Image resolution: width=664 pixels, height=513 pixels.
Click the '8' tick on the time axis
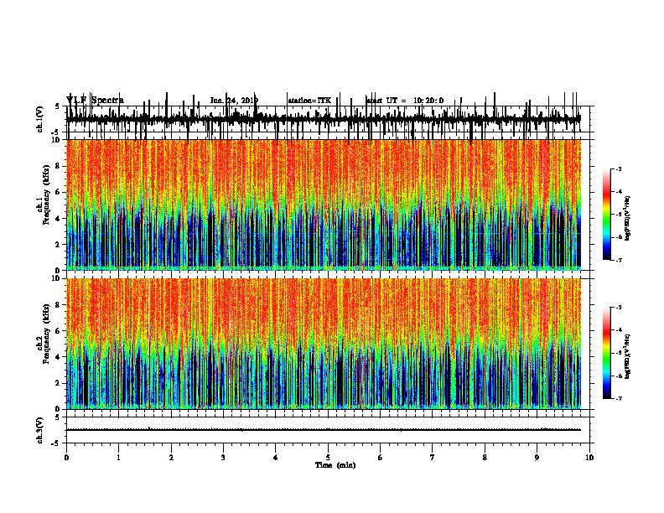[x=485, y=458]
